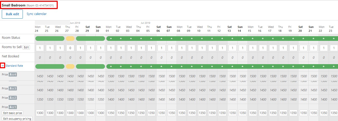The width and height of the screenshot is (338, 121).
Task: Click the one-person occupancy icon
Action: click(13, 107)
